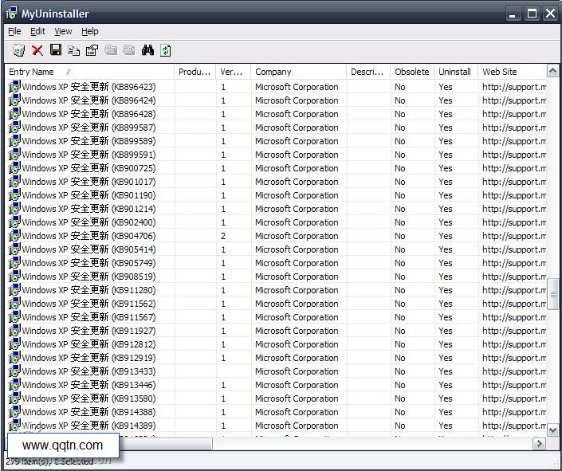Image resolution: width=562 pixels, height=471 pixels.
Task: Sort by Version column header
Action: pyautogui.click(x=234, y=72)
